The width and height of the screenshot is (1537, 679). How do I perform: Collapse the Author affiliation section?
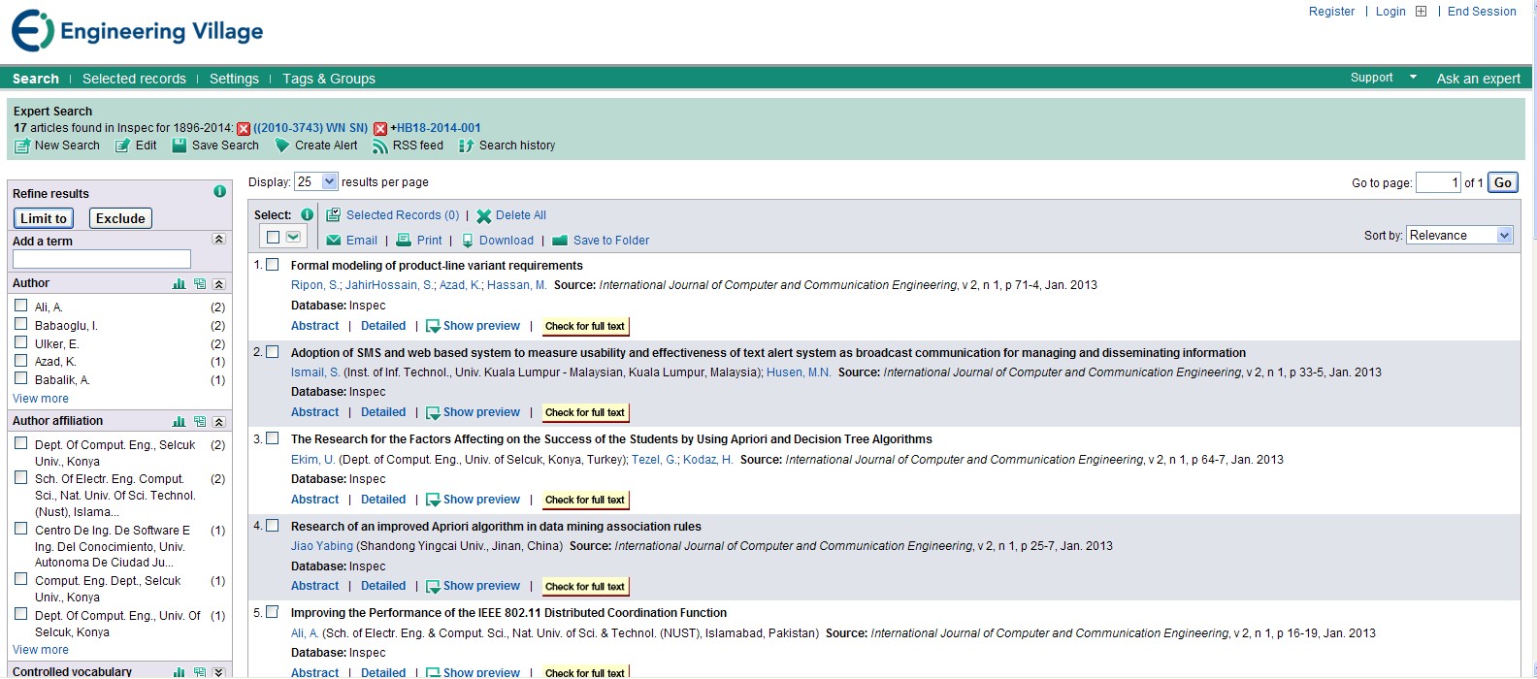[219, 422]
